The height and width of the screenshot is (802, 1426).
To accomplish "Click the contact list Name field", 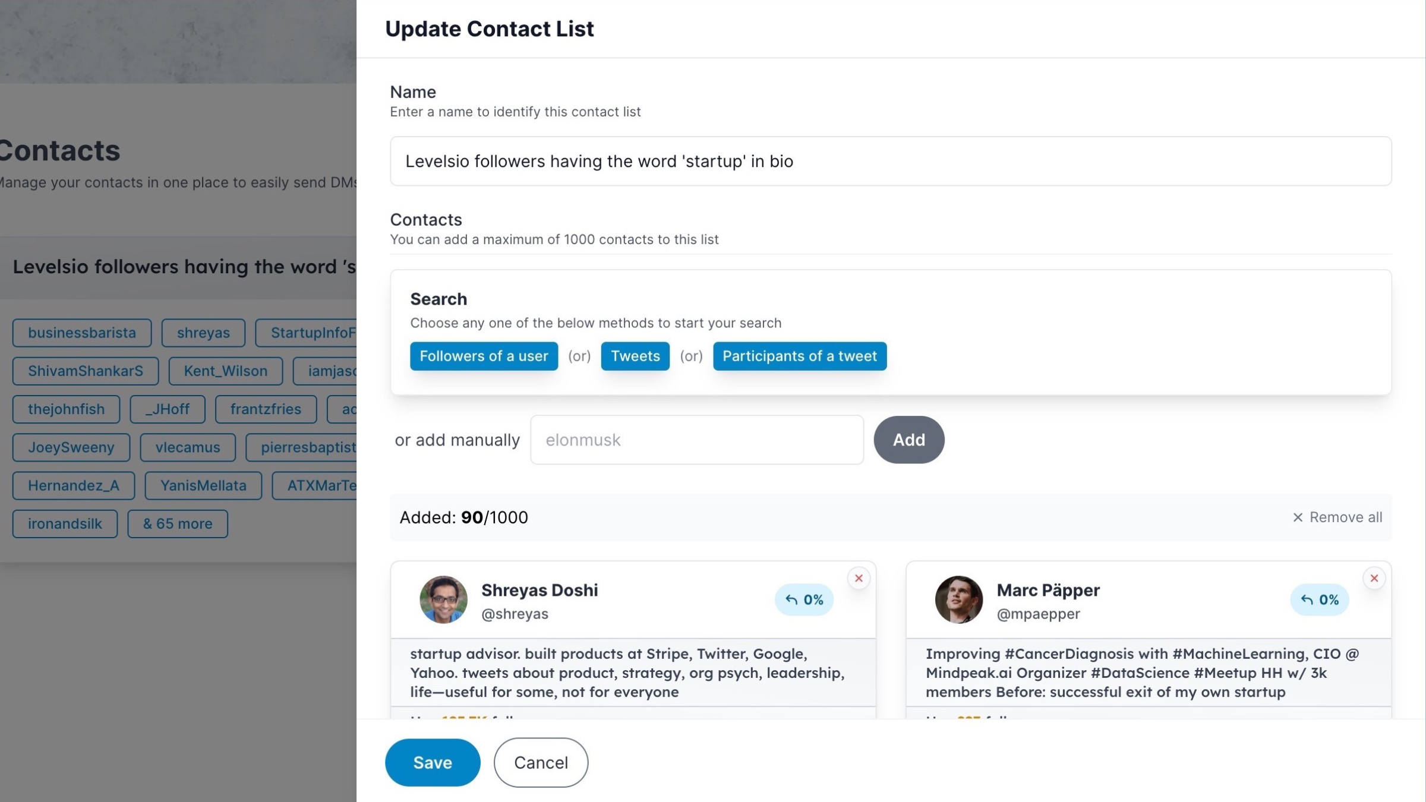I will point(890,161).
